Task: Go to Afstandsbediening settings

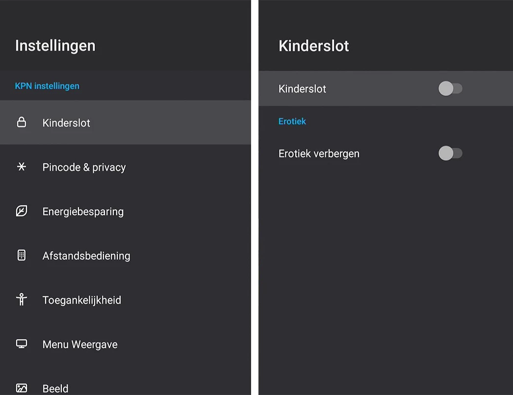Action: pyautogui.click(x=86, y=256)
